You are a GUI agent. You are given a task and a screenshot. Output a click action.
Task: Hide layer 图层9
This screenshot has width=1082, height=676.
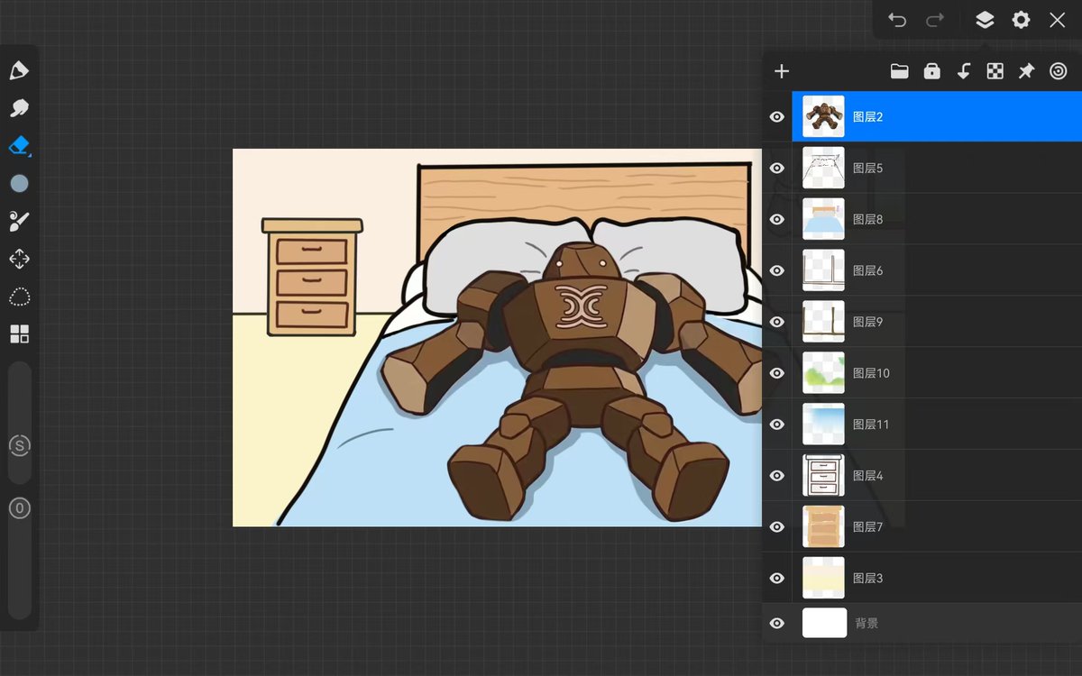(x=776, y=322)
